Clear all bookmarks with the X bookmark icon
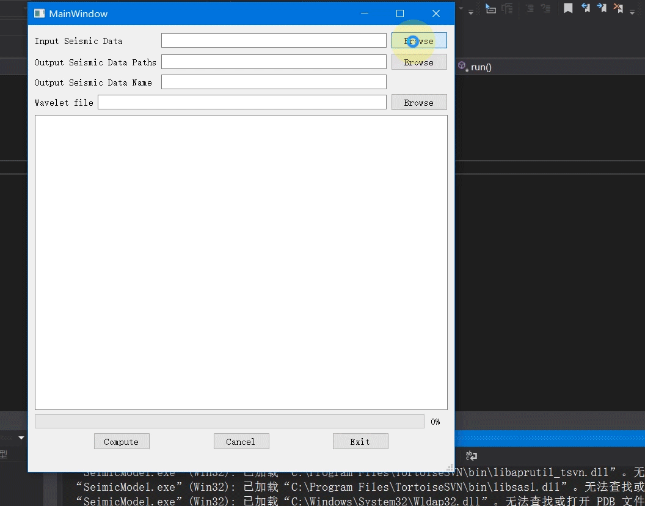 [618, 8]
